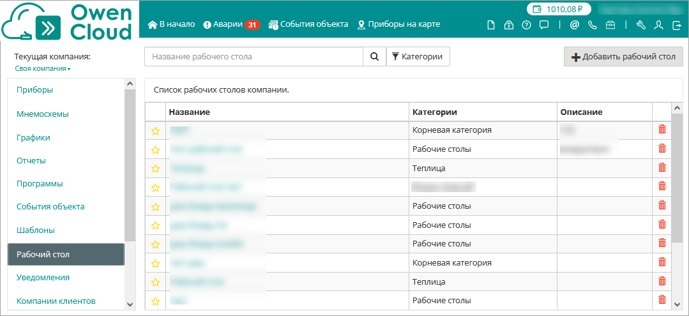Expand the Своя компания dropdown
The width and height of the screenshot is (689, 316).
pyautogui.click(x=43, y=68)
